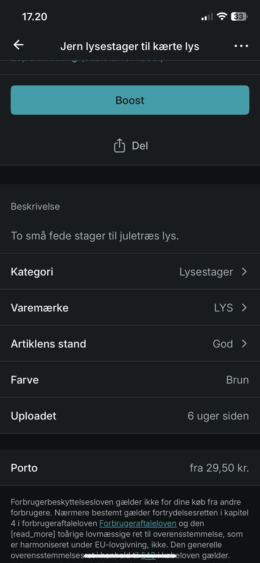260x563 pixels.
Task: Expand the Artiklens stand chevron arrow
Action: [244, 344]
